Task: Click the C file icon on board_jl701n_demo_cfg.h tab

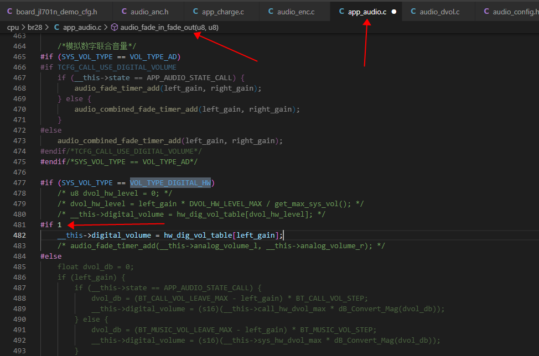Action: pos(9,11)
